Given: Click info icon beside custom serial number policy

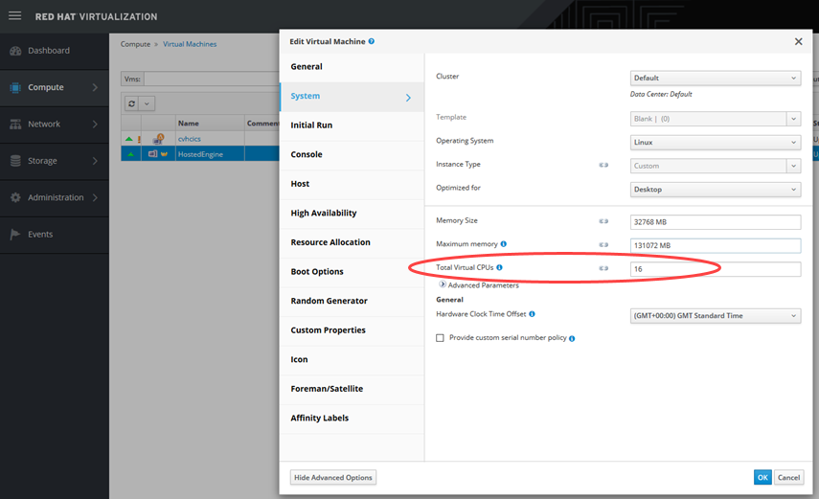Looking at the screenshot, I should pyautogui.click(x=572, y=339).
